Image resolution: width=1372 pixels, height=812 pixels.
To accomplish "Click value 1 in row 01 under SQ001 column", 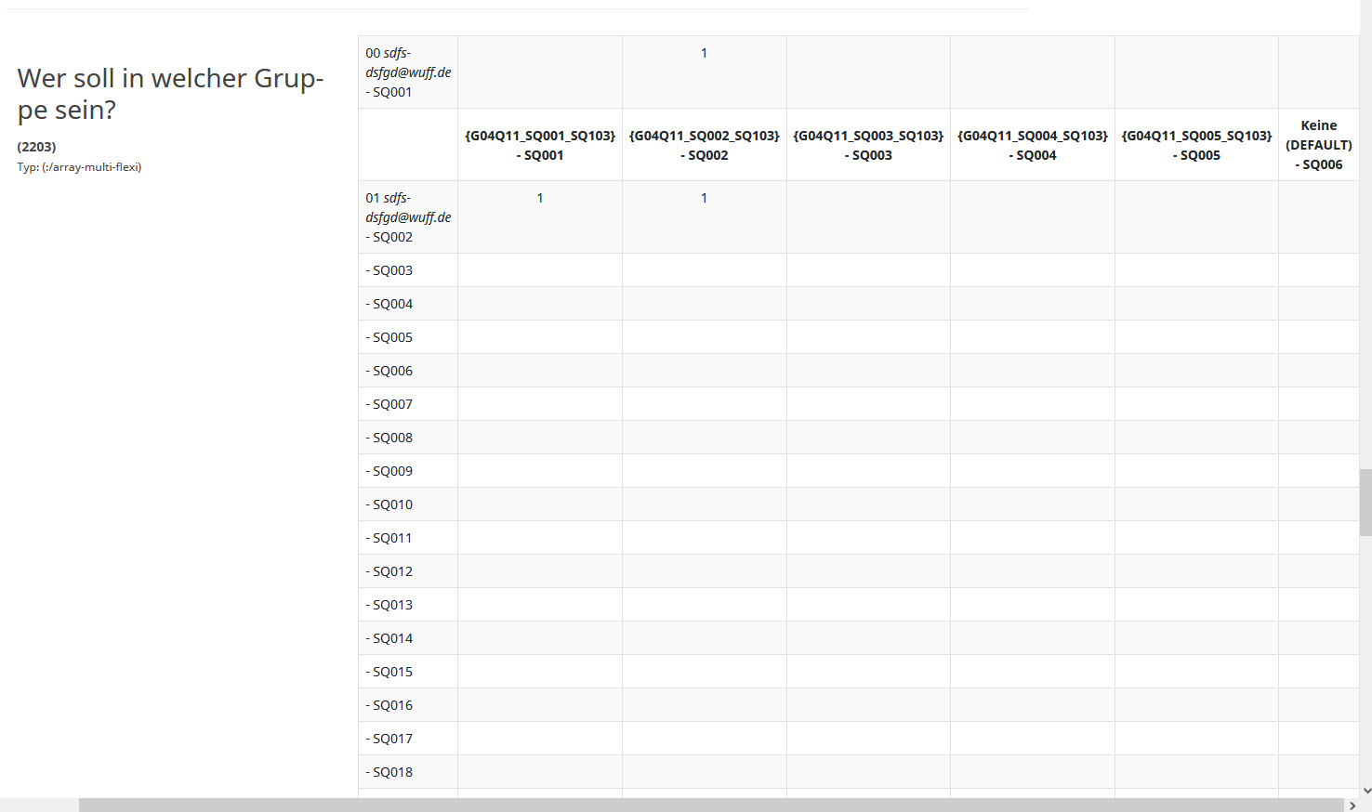I will (540, 198).
